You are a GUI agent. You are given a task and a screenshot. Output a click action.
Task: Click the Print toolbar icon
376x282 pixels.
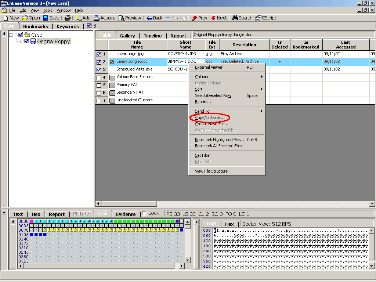tap(68, 18)
